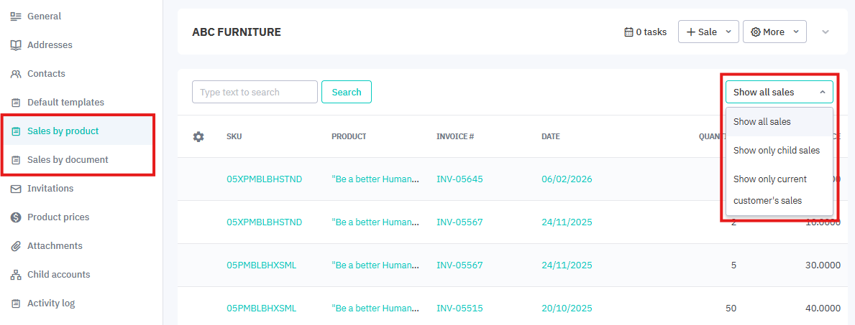Open Sales by document in sidebar
The height and width of the screenshot is (325, 855).
pyautogui.click(x=68, y=160)
